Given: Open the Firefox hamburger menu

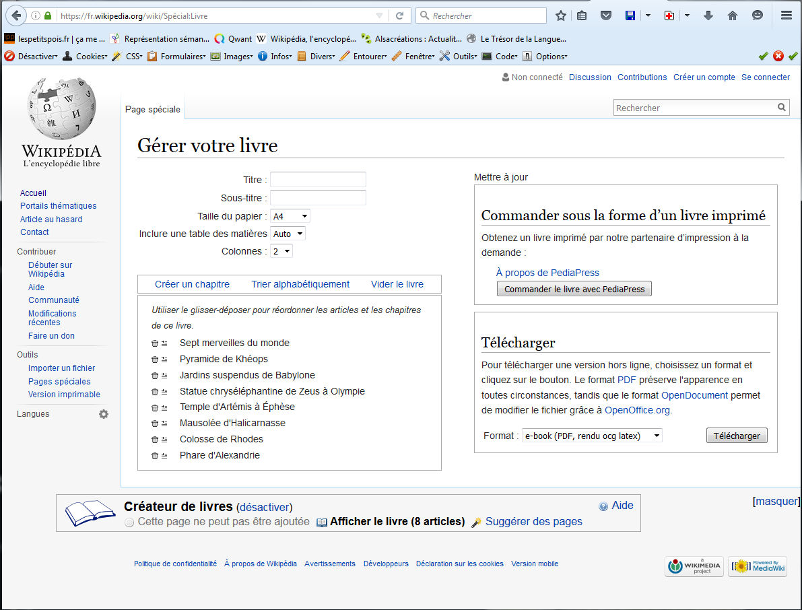Looking at the screenshot, I should (x=786, y=15).
